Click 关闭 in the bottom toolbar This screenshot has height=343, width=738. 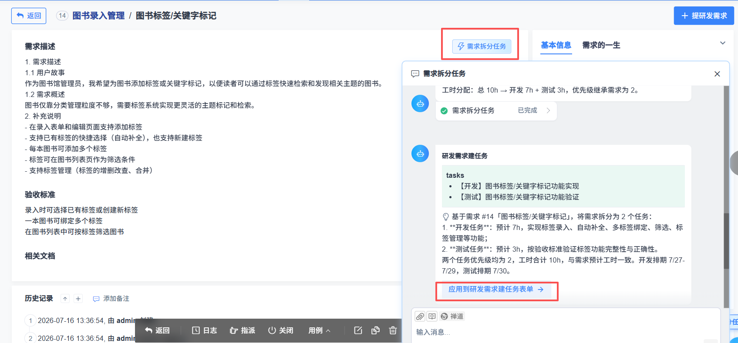(x=280, y=330)
